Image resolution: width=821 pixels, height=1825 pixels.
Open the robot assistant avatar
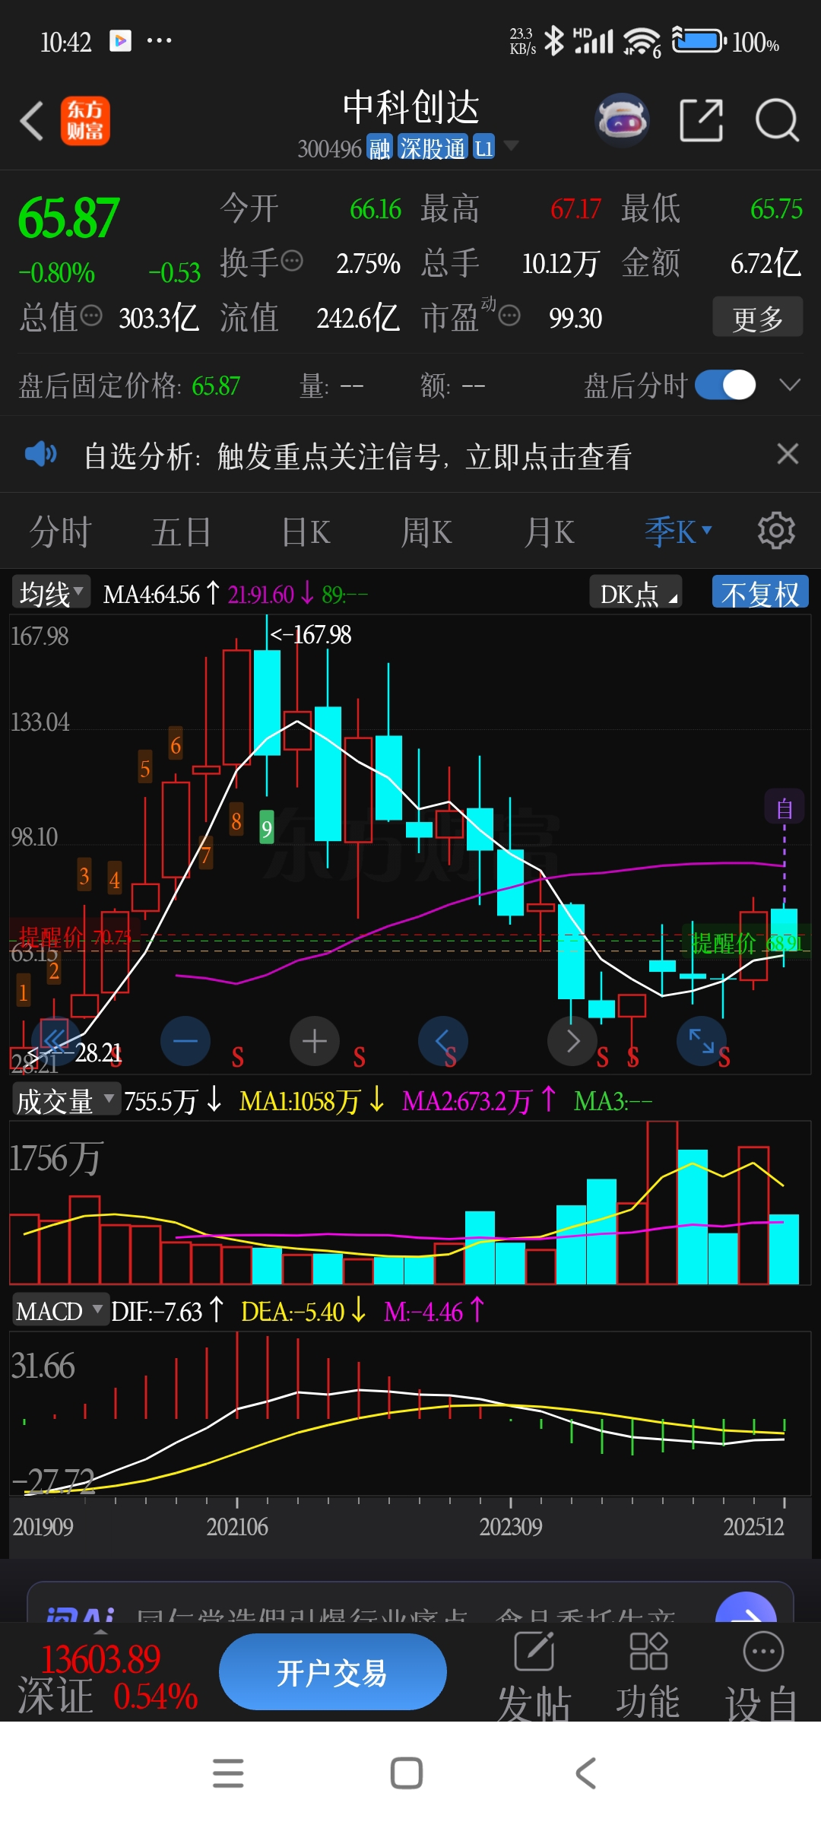click(x=623, y=120)
